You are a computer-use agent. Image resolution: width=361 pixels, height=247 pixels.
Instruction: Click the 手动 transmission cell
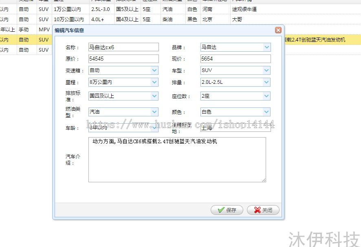(x=24, y=29)
